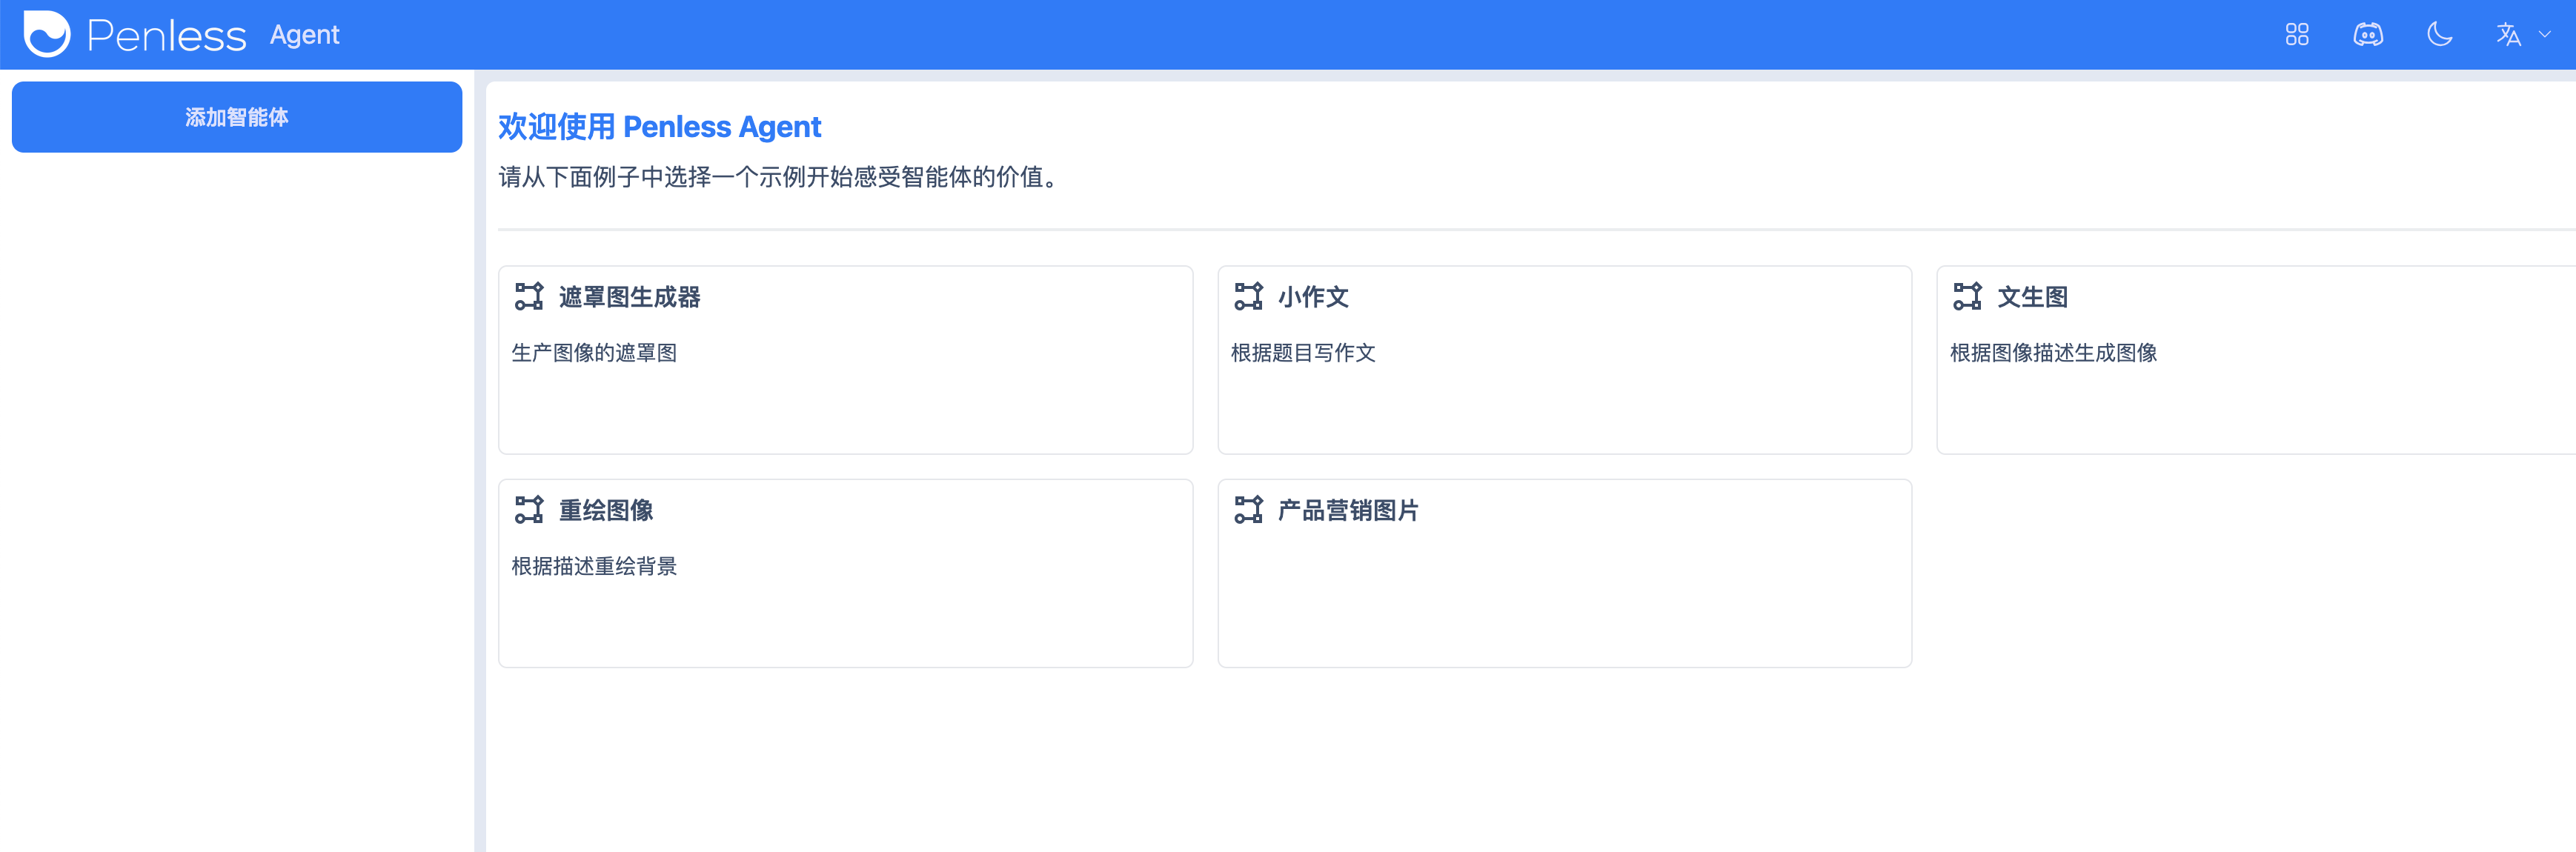This screenshot has width=2576, height=852.
Task: Click the description 根据描述重绘背景
Action: coord(594,566)
